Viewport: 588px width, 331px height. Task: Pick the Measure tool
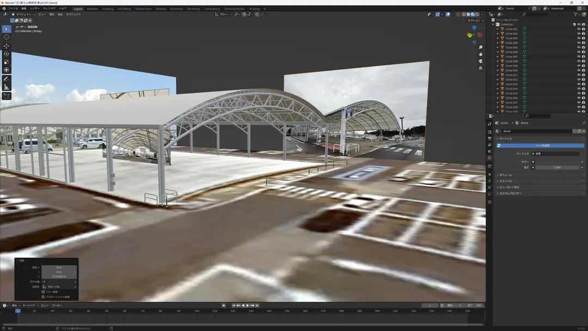coord(7,87)
